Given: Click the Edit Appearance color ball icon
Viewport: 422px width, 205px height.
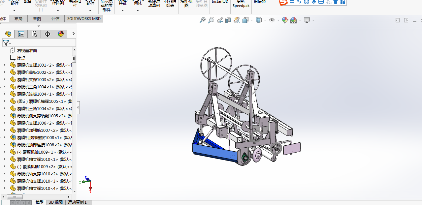Looking at the screenshot, I should tap(285, 20).
